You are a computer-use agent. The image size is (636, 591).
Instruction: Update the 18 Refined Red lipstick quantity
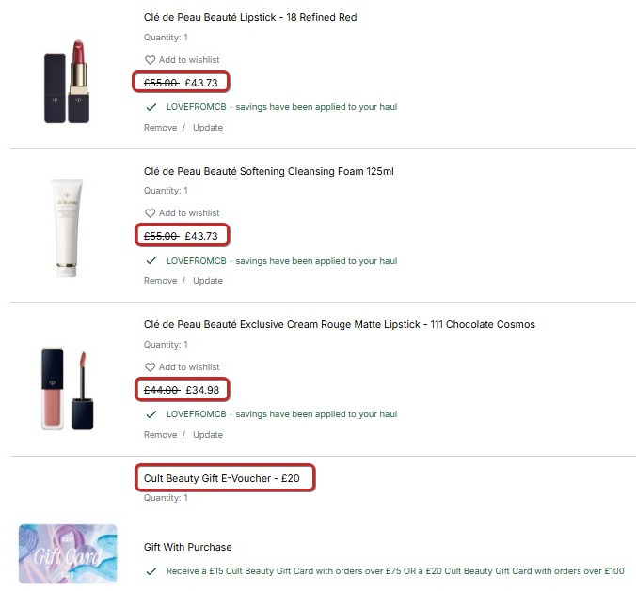[x=208, y=128]
